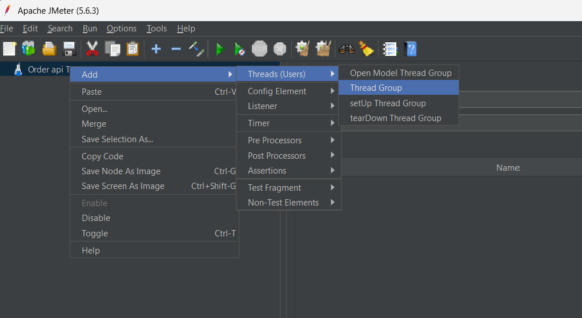Expand the Assertions submenu
This screenshot has width=582, height=318.
(288, 171)
